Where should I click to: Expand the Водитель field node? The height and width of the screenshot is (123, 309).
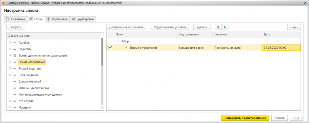click(x=10, y=49)
